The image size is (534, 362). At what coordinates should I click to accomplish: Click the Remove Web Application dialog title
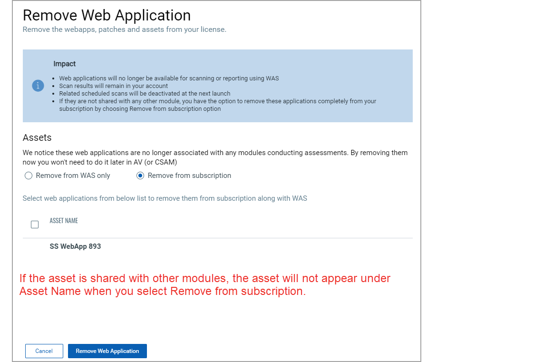pyautogui.click(x=107, y=15)
